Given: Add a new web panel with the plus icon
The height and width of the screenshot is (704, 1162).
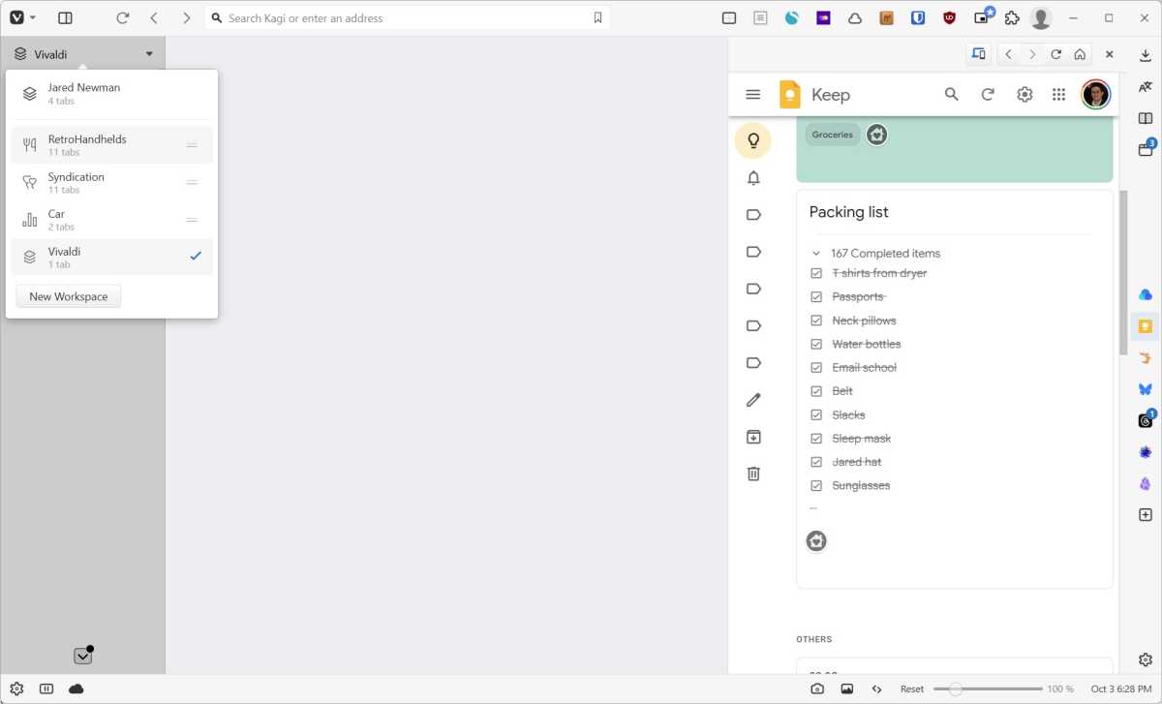Looking at the screenshot, I should click(1145, 515).
